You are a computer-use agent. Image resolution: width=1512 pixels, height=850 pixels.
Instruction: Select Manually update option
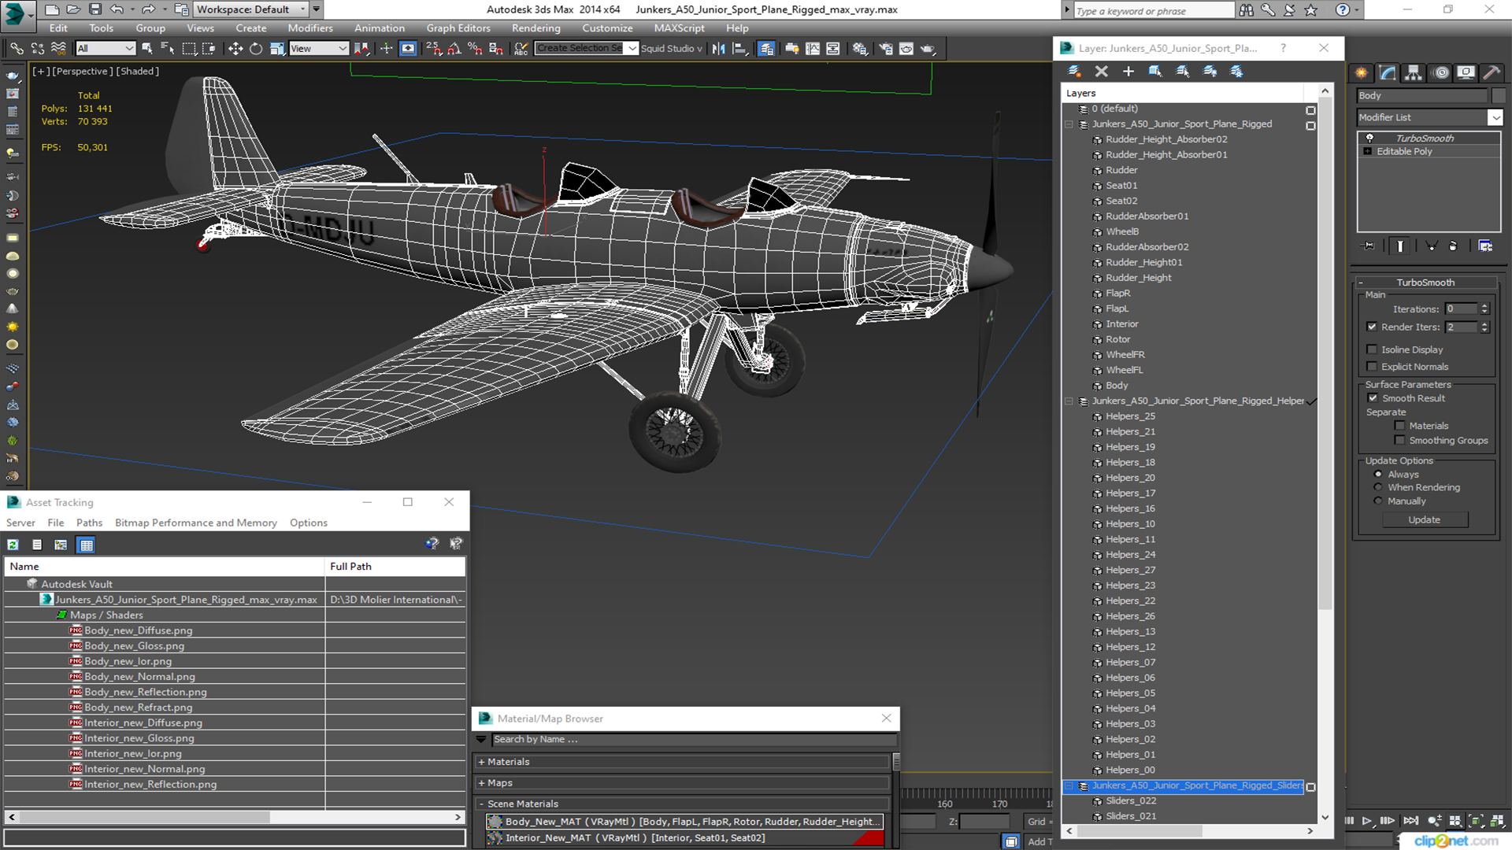tap(1378, 501)
